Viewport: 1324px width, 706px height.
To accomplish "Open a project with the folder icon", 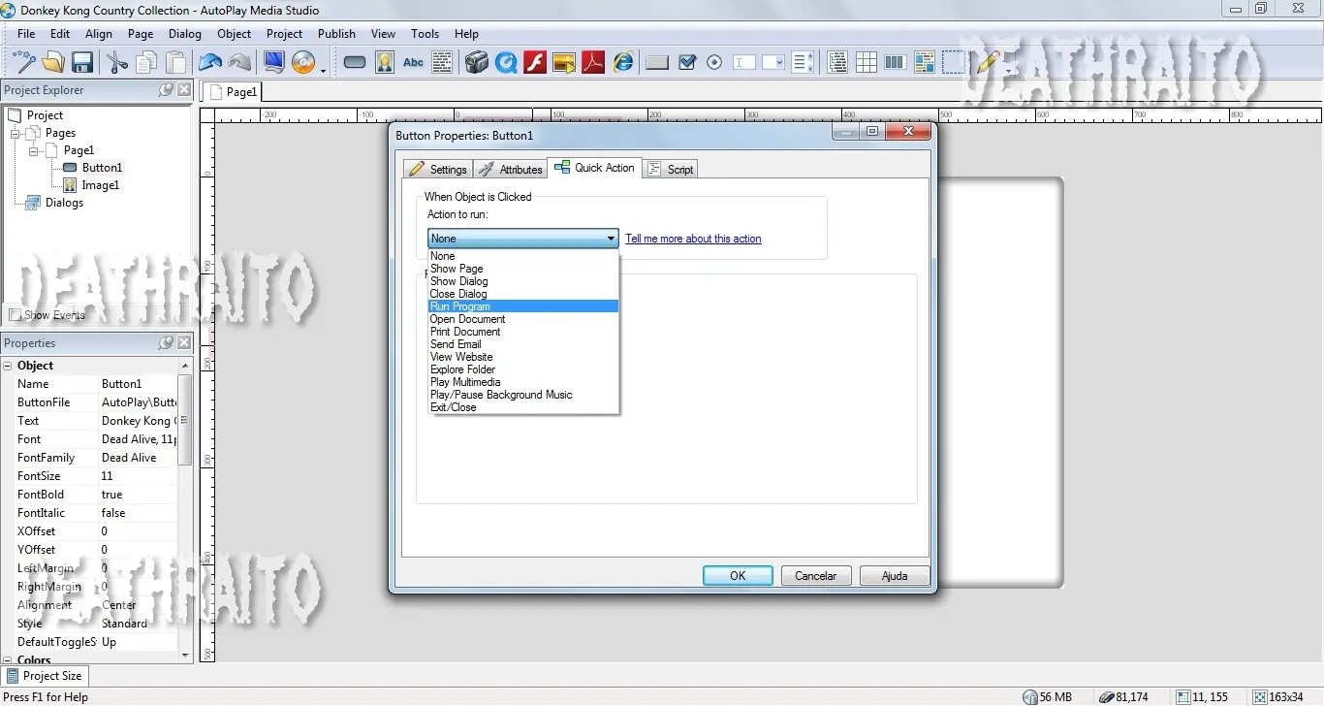I will (x=53, y=63).
